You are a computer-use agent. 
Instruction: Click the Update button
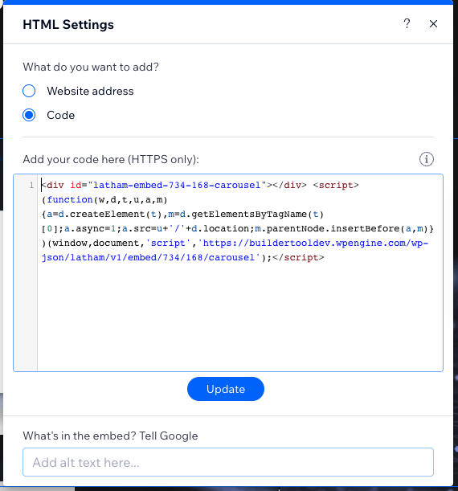[x=226, y=389]
